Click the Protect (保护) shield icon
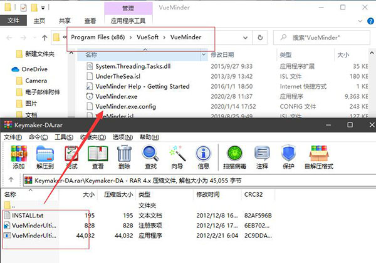Image resolution: width=376 pixels, height=263 pixels. [x=288, y=154]
